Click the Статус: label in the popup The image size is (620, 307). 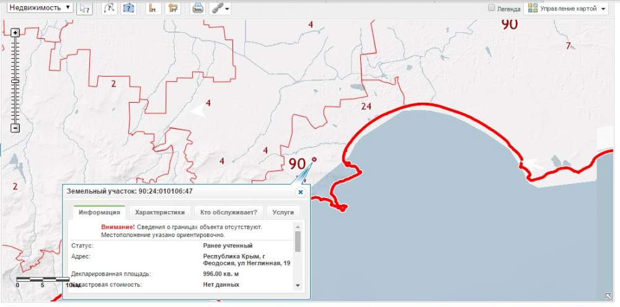point(82,246)
